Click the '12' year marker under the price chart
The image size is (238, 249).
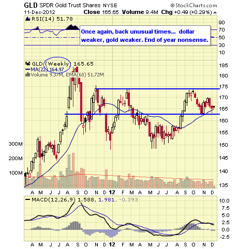tap(112, 192)
